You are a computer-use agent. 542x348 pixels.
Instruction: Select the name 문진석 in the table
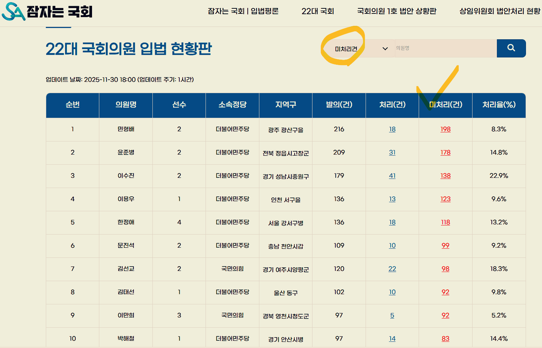click(x=126, y=245)
